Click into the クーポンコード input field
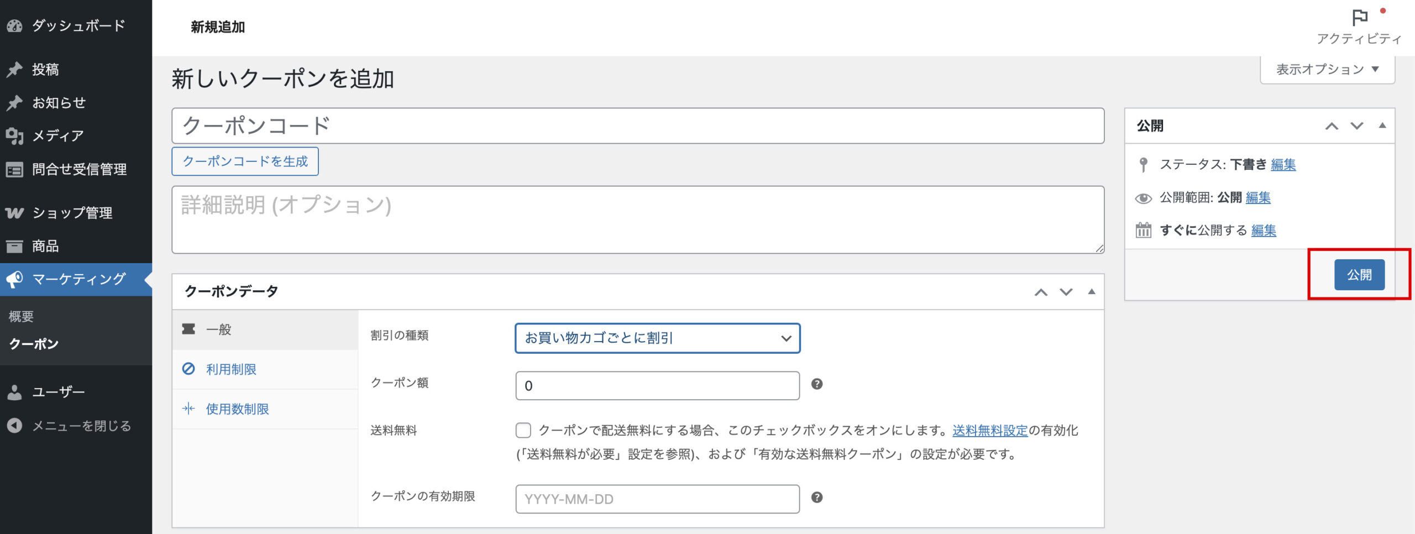1415x534 pixels. pos(637,126)
